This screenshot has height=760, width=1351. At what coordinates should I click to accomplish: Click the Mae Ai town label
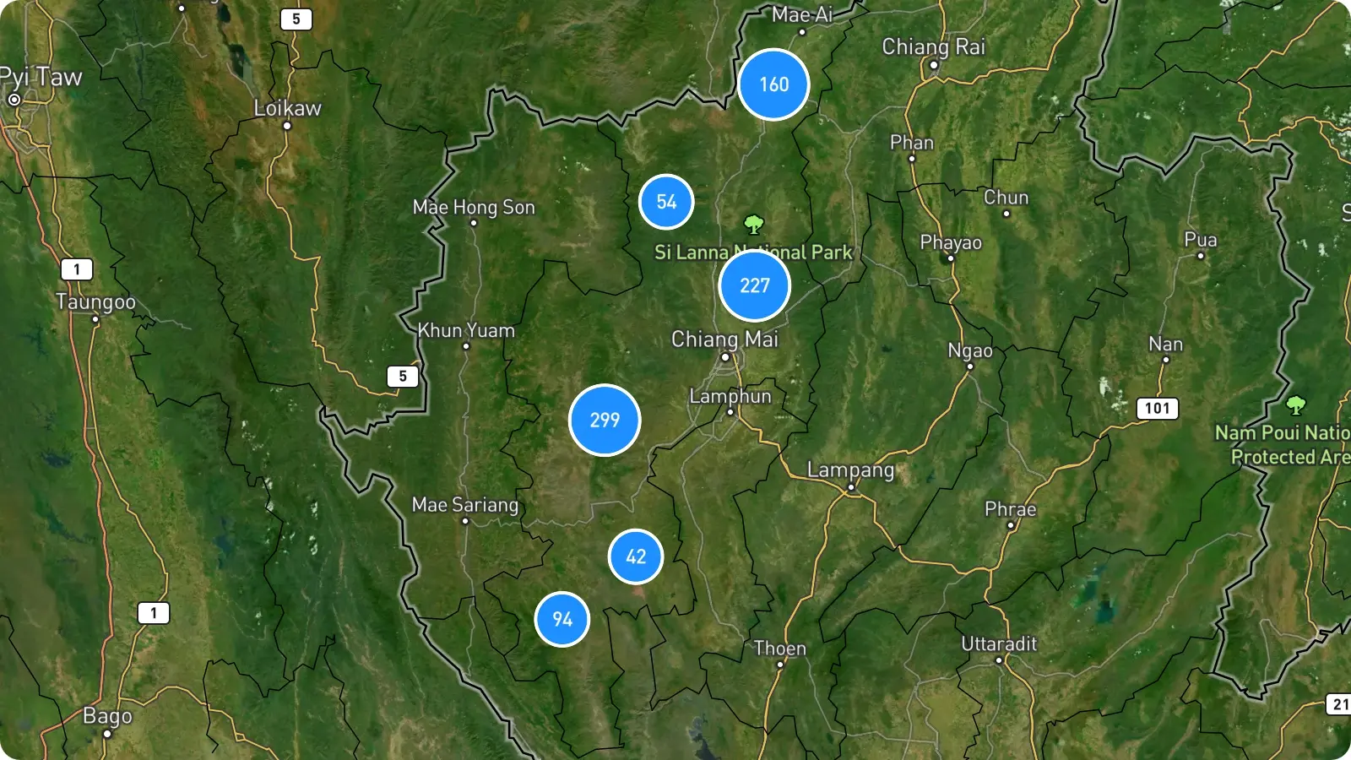(x=802, y=14)
